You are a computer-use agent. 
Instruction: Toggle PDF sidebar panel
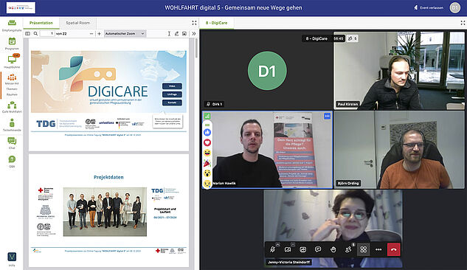click(28, 34)
